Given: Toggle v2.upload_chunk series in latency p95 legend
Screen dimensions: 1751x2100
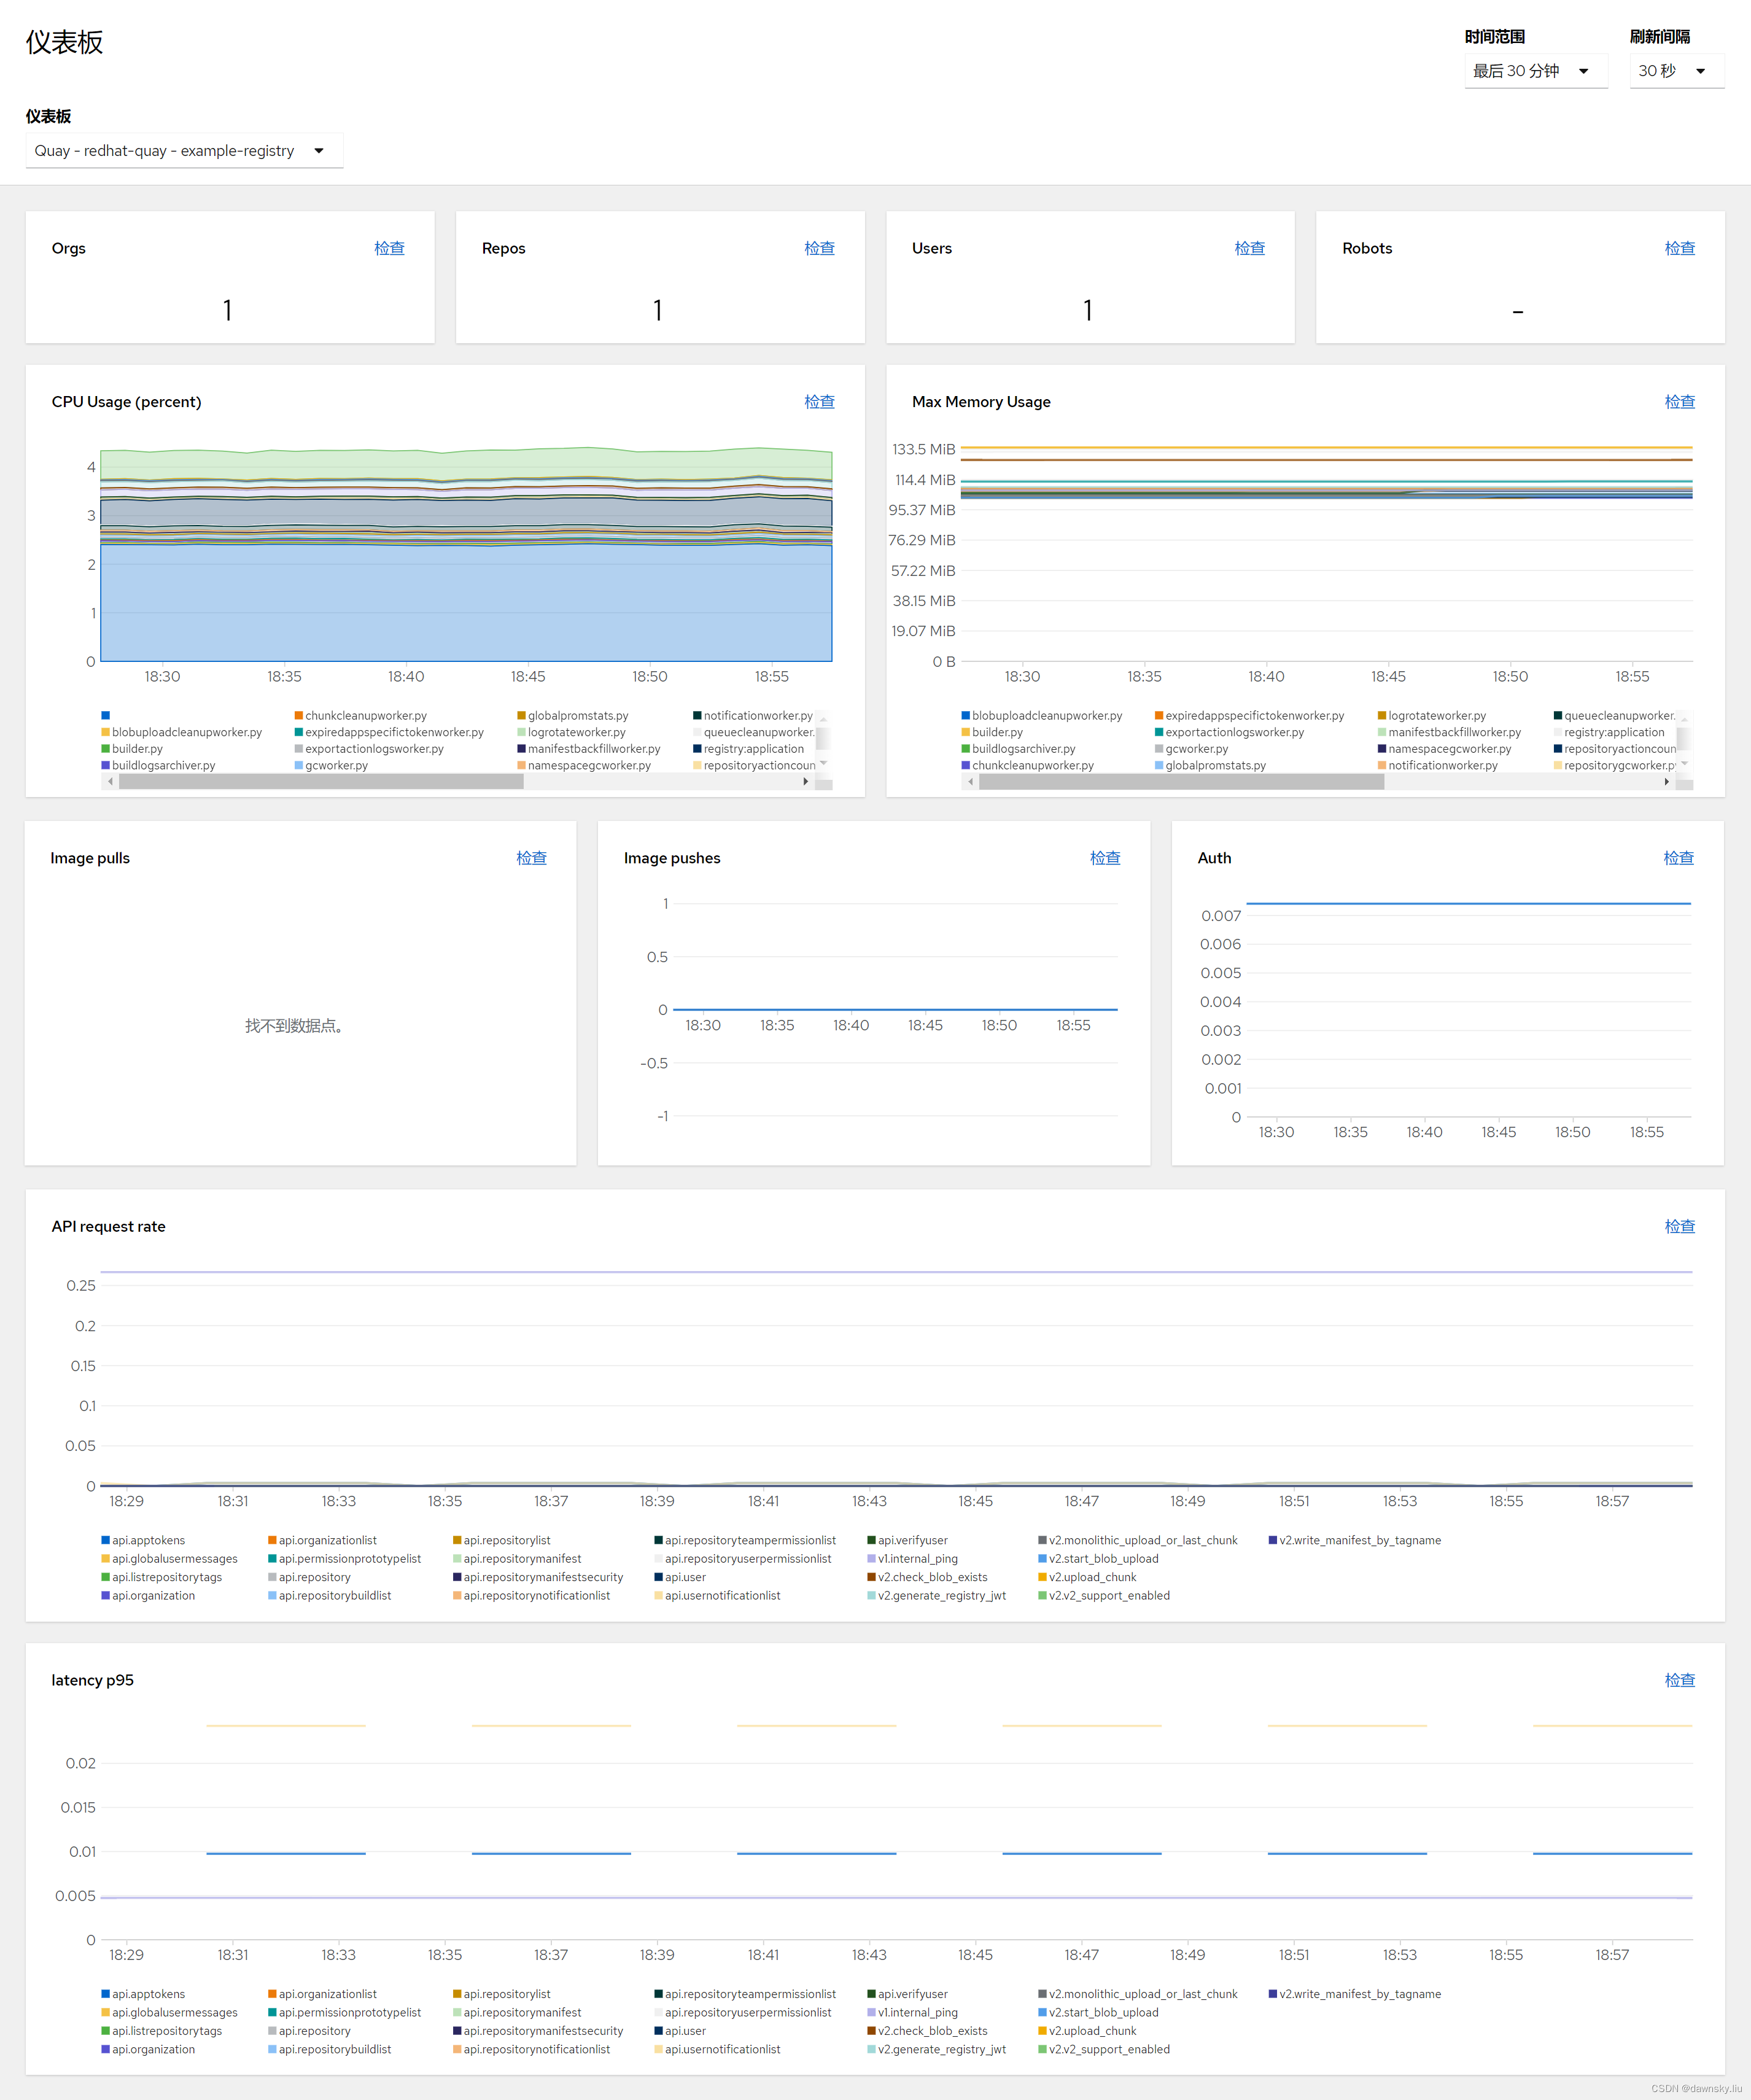Looking at the screenshot, I should click(1092, 2031).
